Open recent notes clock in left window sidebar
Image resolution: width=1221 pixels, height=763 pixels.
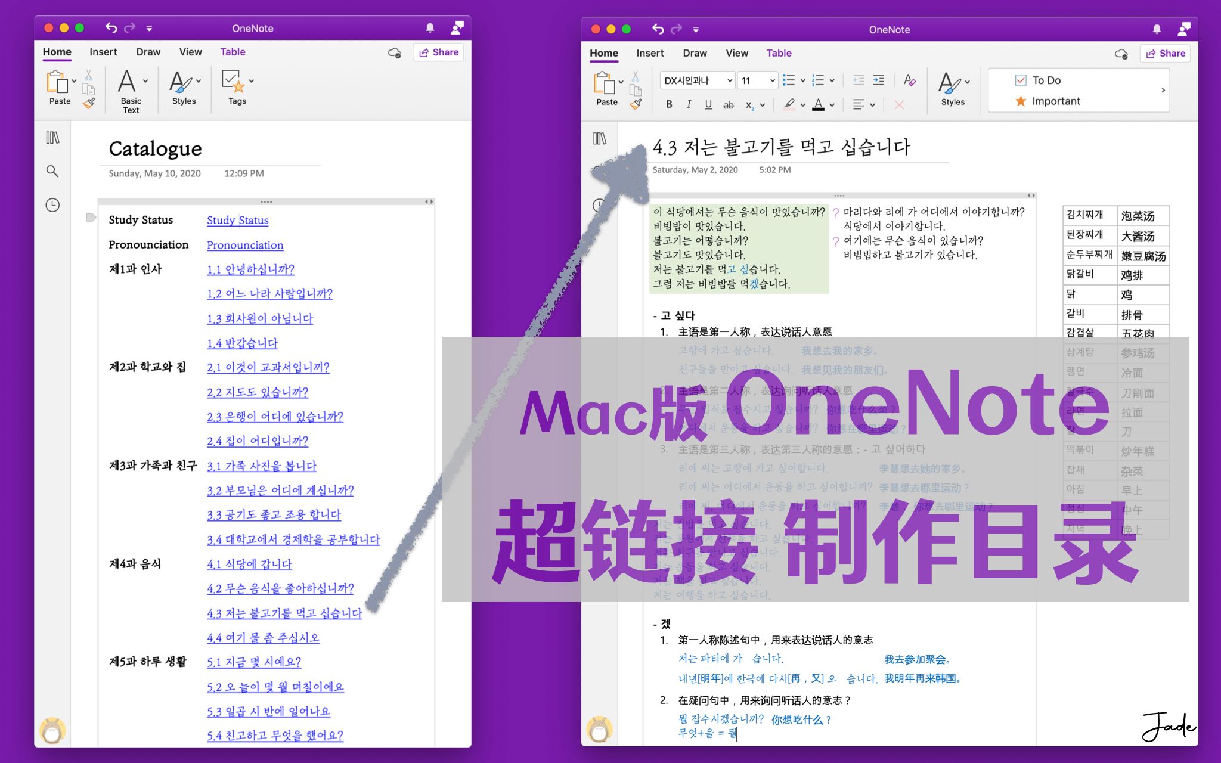point(52,205)
